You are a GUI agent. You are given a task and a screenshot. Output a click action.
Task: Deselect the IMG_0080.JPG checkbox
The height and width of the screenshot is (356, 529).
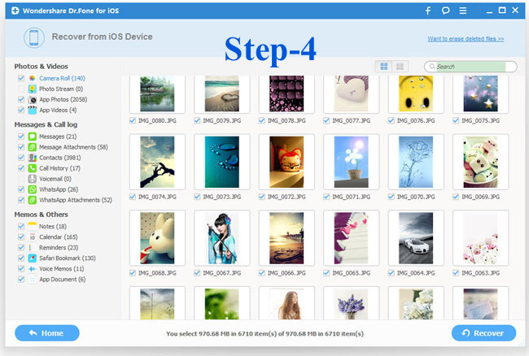click(x=133, y=120)
